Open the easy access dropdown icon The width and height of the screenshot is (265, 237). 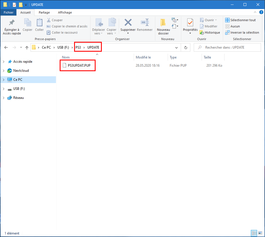click(x=175, y=26)
